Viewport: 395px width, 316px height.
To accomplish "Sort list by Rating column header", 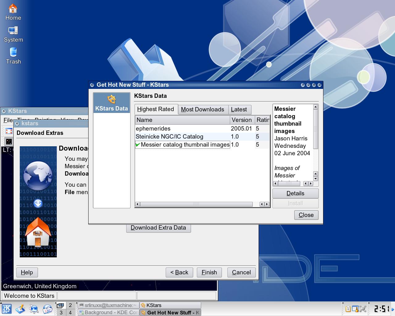I will click(262, 120).
